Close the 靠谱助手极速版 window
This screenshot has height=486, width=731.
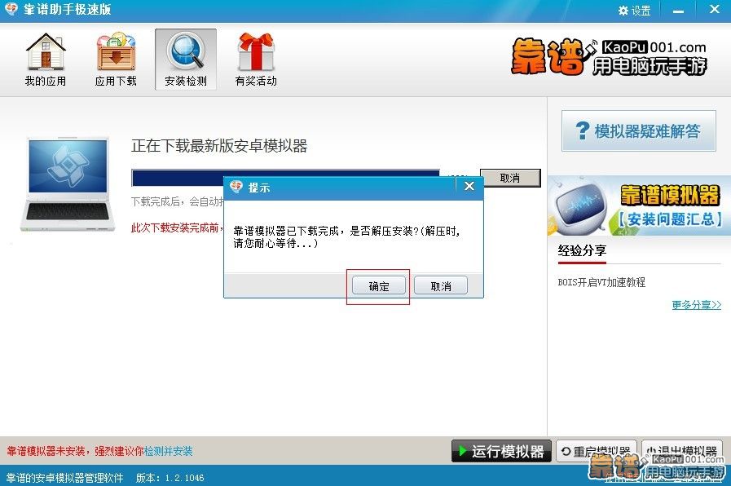point(714,9)
